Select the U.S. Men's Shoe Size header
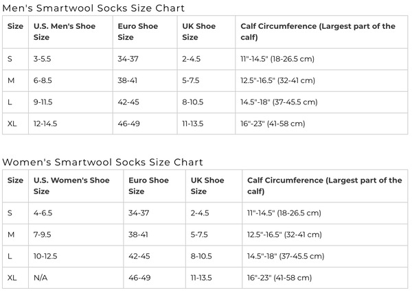 click(65, 32)
